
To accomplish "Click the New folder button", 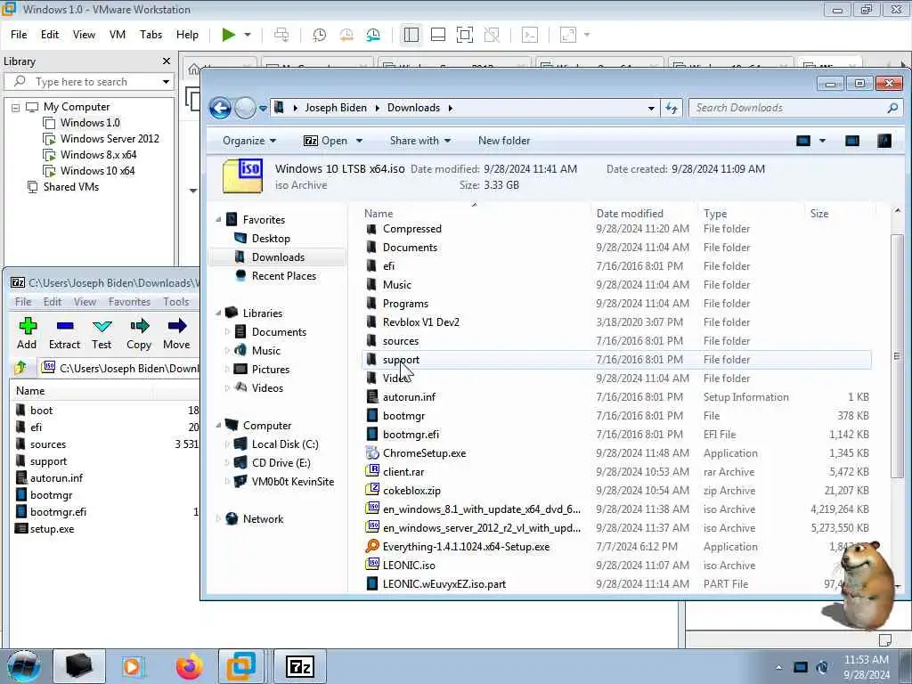I will [504, 141].
